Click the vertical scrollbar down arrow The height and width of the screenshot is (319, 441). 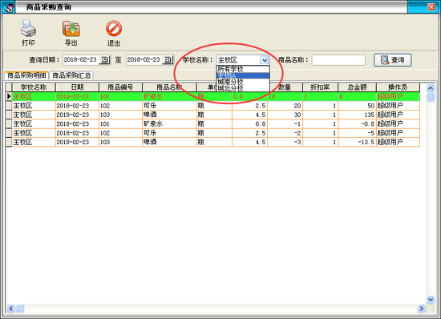tap(431, 300)
